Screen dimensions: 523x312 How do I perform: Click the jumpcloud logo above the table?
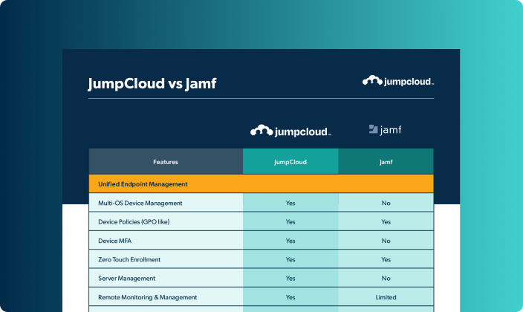[x=290, y=131]
